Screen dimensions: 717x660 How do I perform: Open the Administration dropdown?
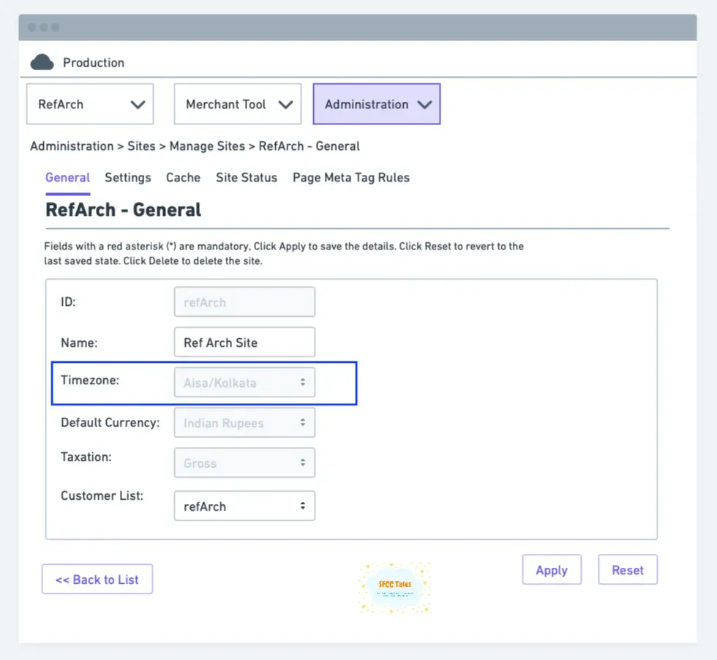[376, 104]
